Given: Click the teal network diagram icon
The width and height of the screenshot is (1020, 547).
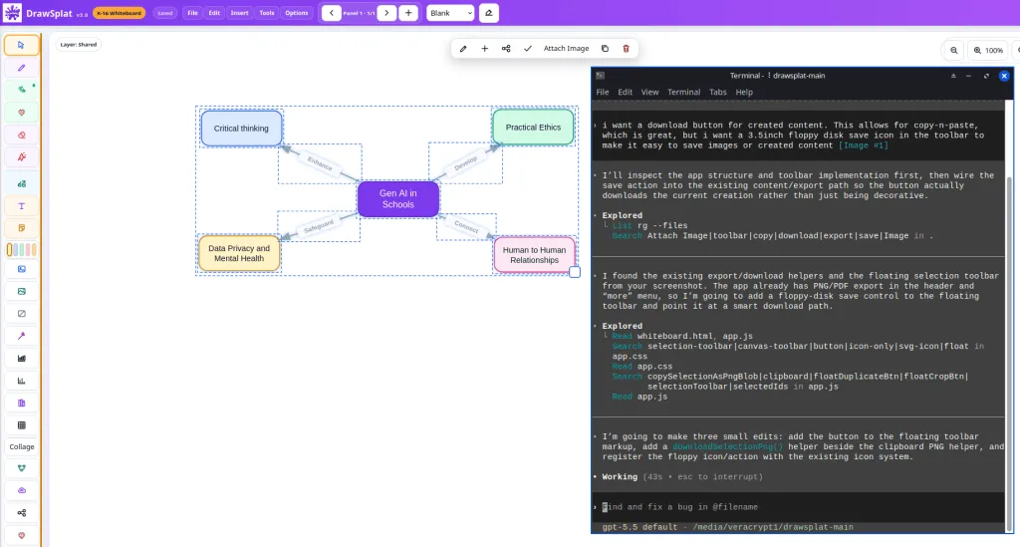Looking at the screenshot, I should click(x=22, y=468).
